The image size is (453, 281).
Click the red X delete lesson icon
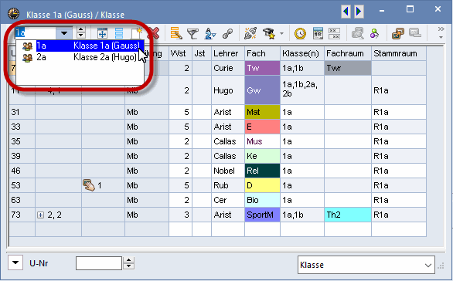pyautogui.click(x=155, y=33)
